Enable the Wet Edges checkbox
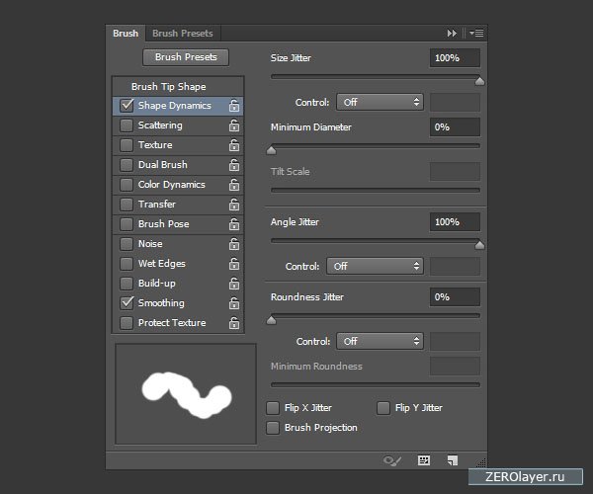 coord(127,264)
